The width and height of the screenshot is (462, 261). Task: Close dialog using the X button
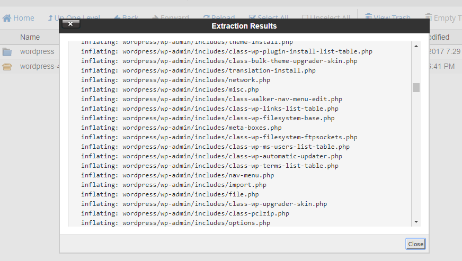[71, 24]
